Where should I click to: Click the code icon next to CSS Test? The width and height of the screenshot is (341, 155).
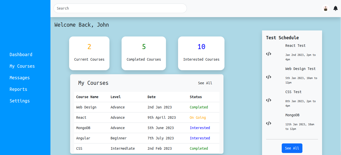(x=269, y=100)
